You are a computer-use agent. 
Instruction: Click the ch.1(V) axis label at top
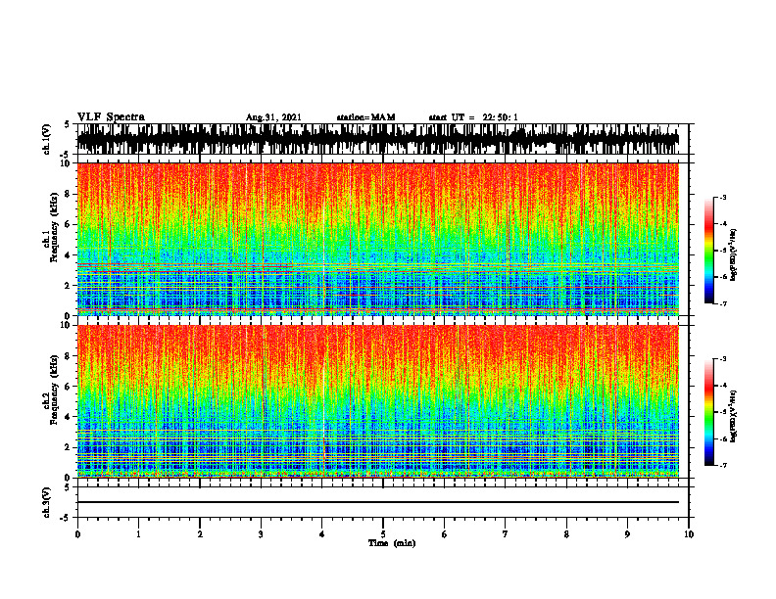pyautogui.click(x=47, y=139)
